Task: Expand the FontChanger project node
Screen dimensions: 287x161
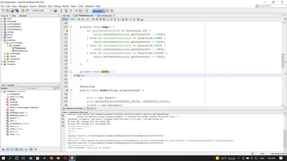Action: point(2,21)
